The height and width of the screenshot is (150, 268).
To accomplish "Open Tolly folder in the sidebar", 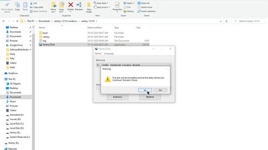I will click(12, 58).
